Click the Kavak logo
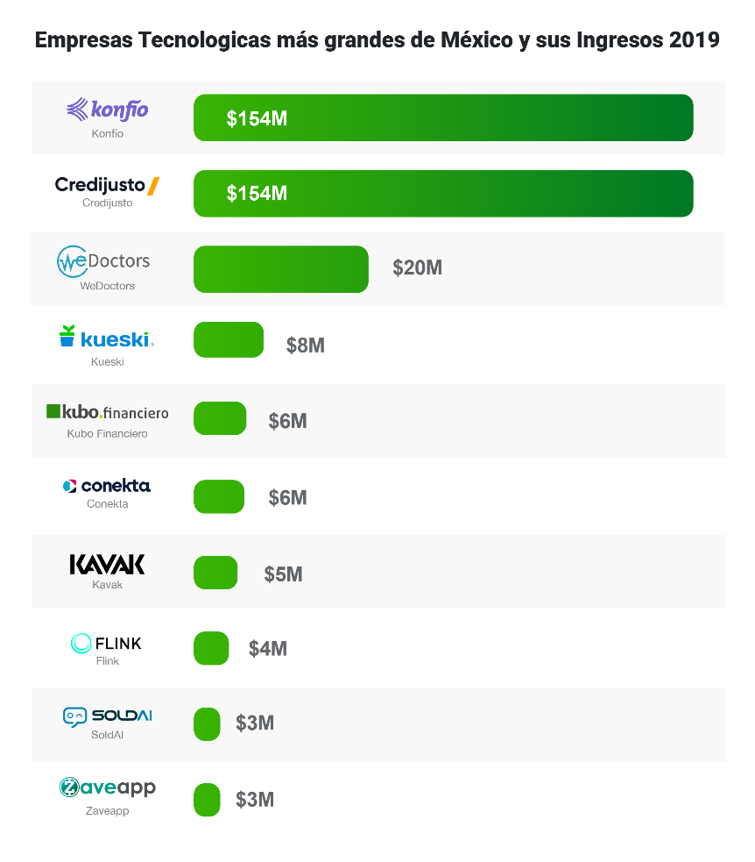The image size is (755, 862). (x=107, y=564)
